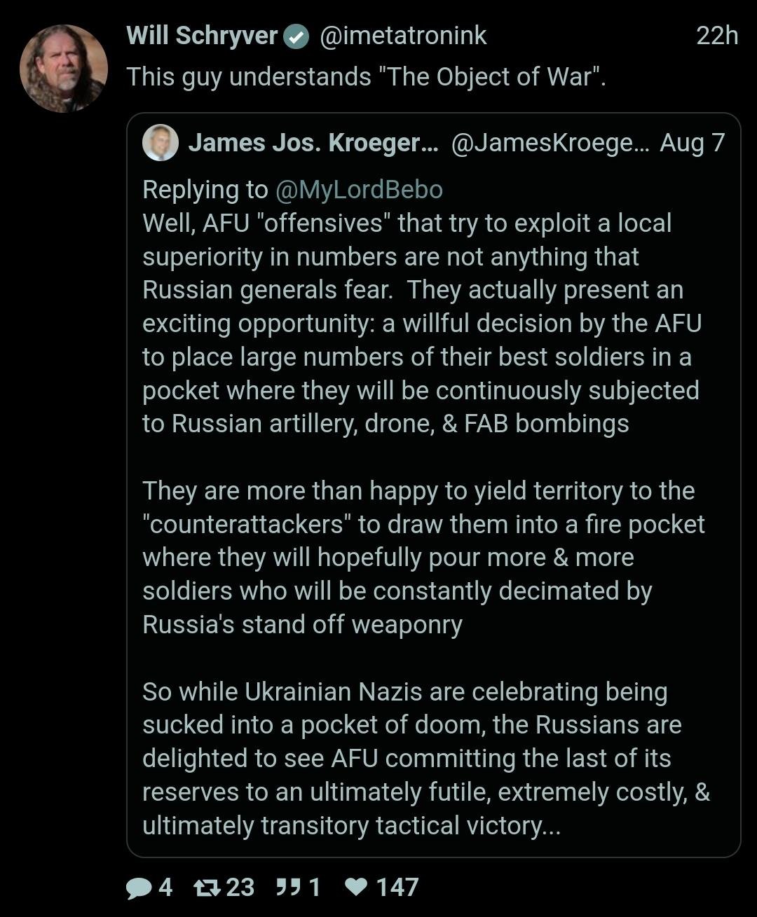This screenshot has height=917, width=757.
Task: Like the post with the heart icon
Action: [x=357, y=888]
